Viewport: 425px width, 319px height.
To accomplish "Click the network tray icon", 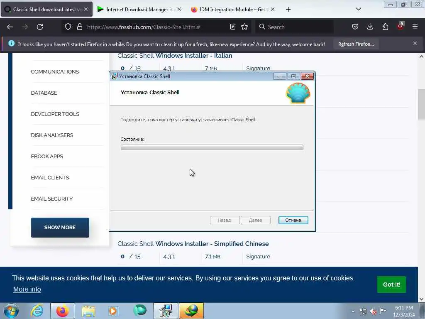I will click(x=363, y=311).
